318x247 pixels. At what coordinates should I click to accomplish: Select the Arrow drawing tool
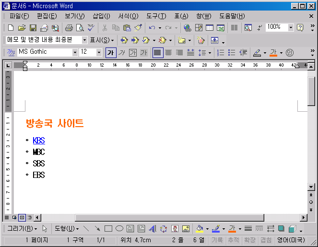click(x=97, y=229)
